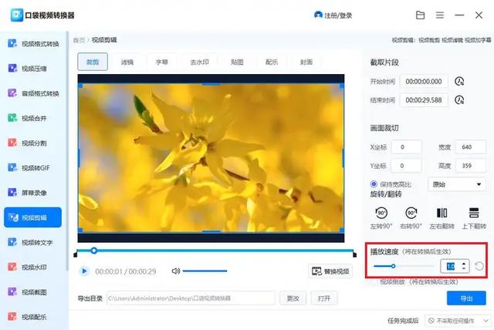This screenshot has width=494, height=330.
Task: Click 更改 to change the output directory
Action: coord(293,298)
